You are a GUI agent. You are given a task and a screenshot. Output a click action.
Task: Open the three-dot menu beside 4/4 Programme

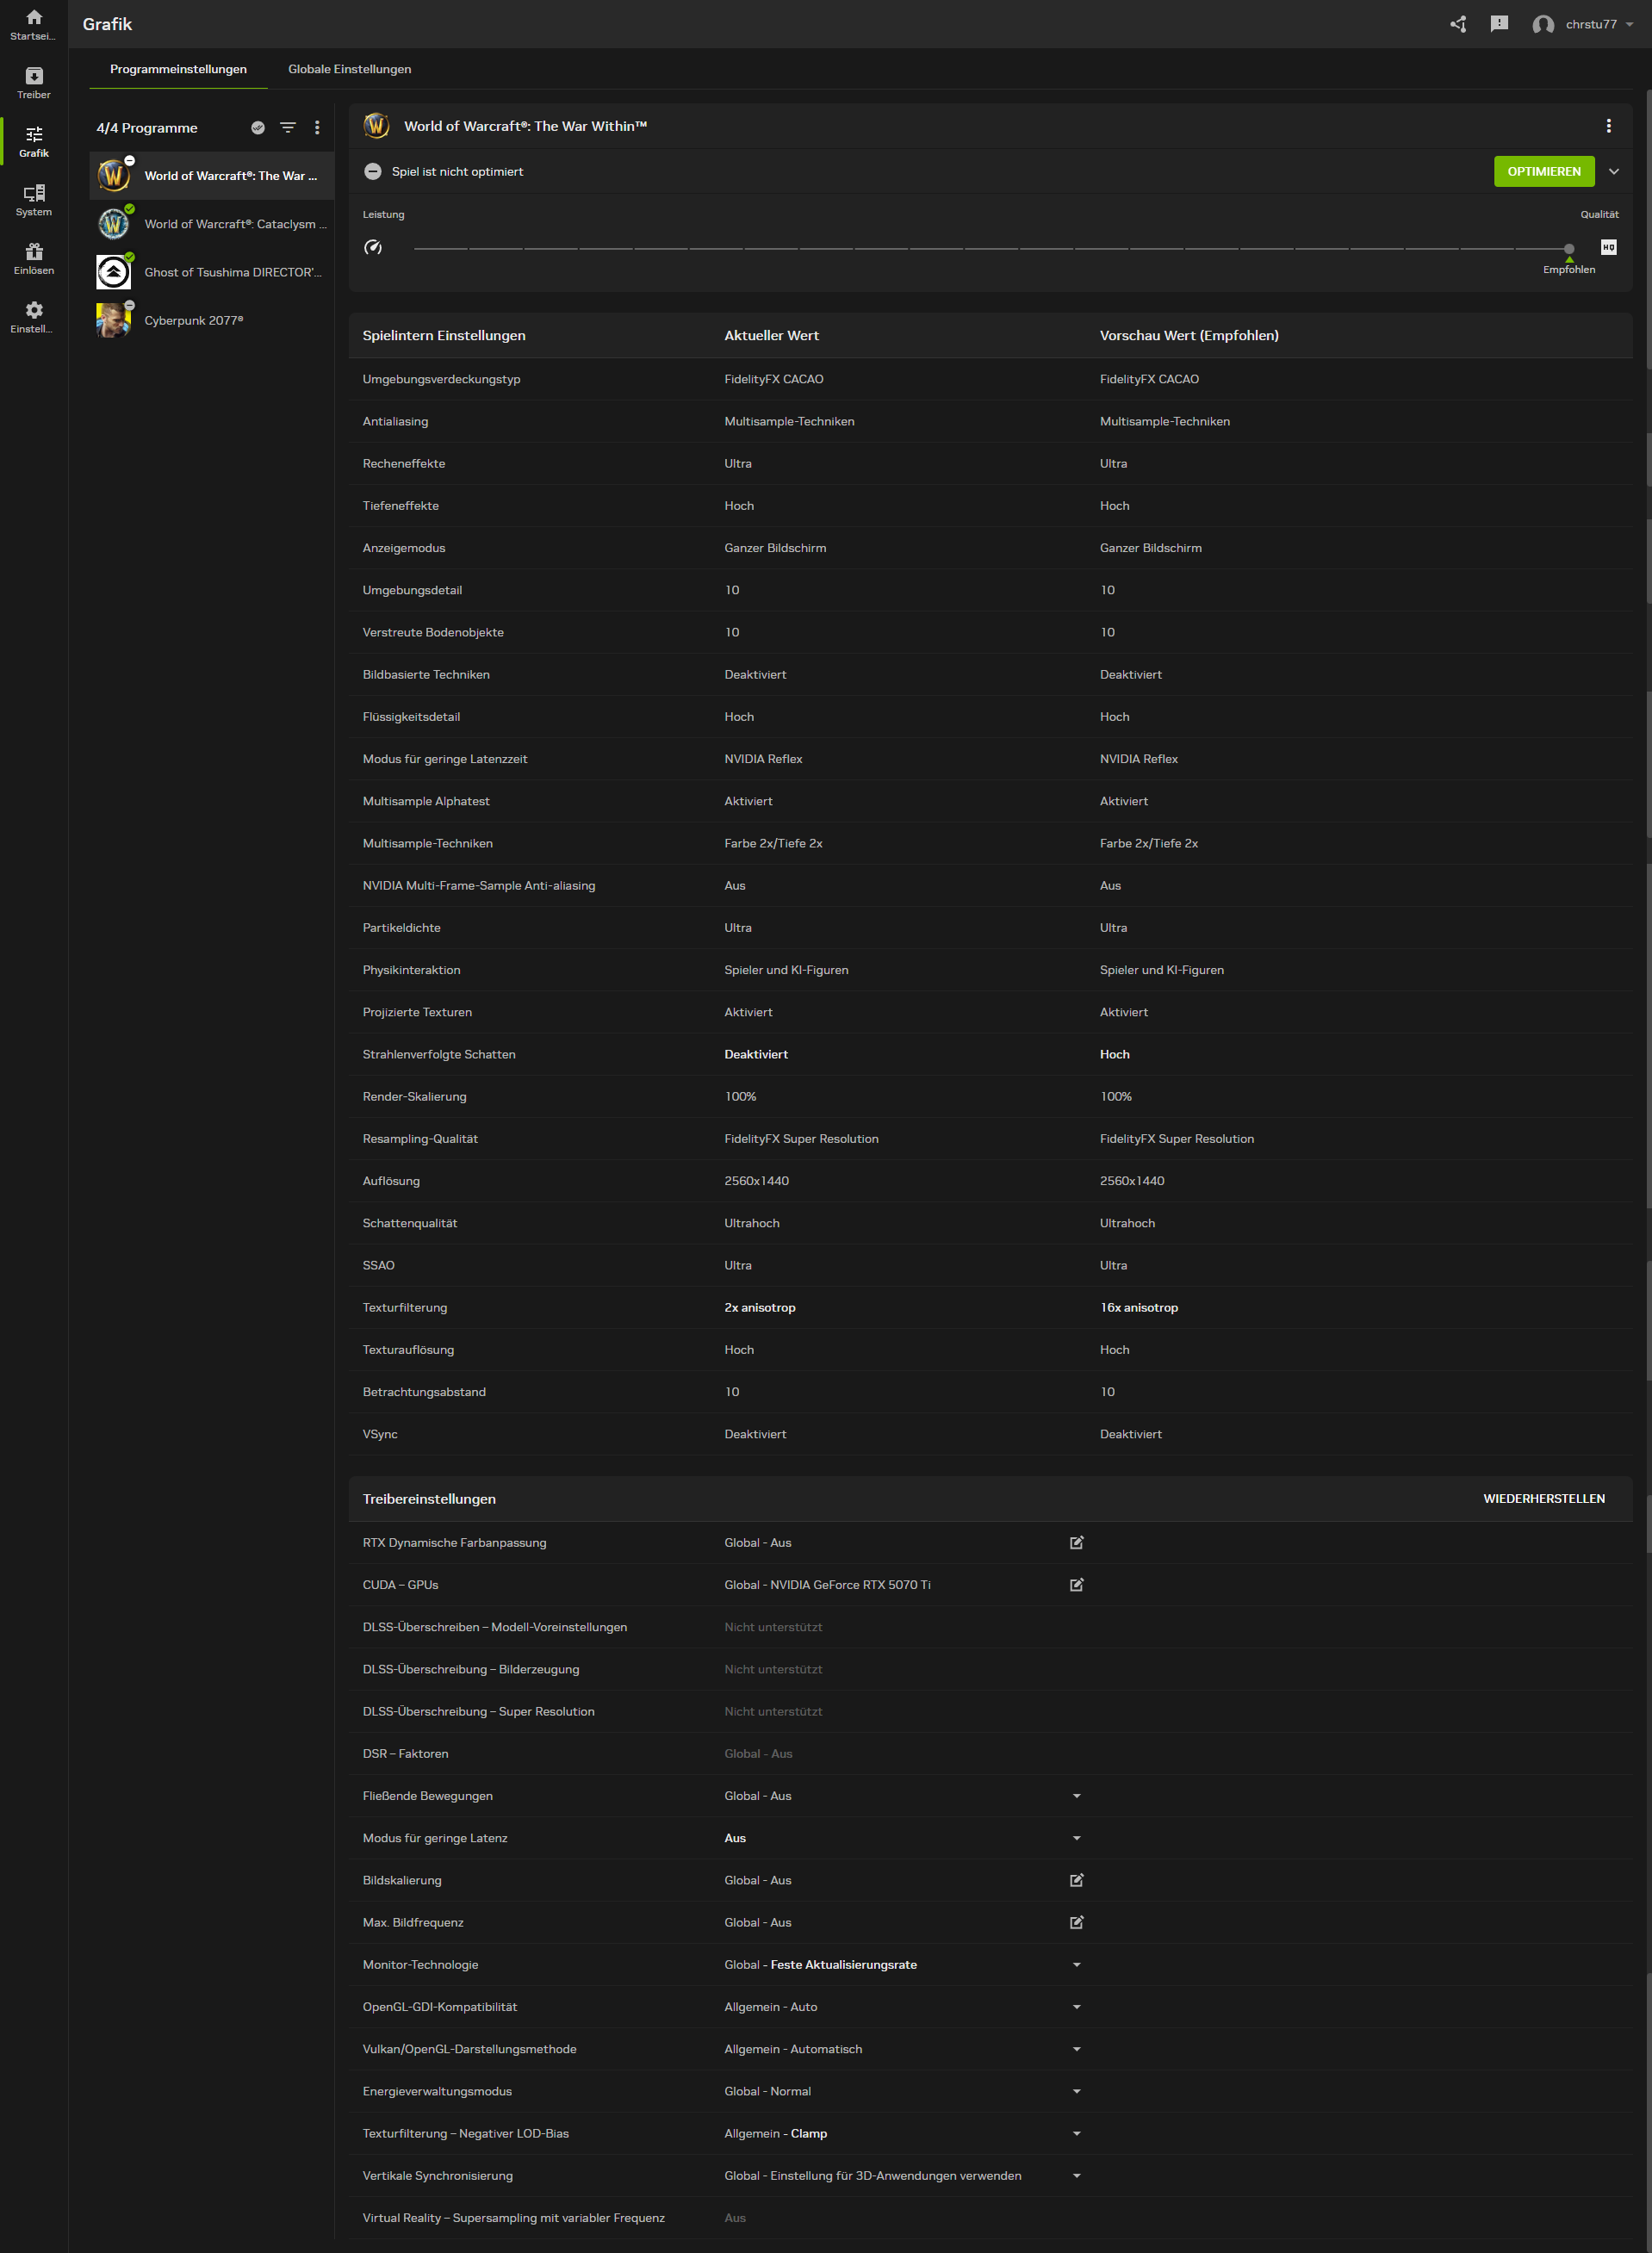click(x=317, y=128)
